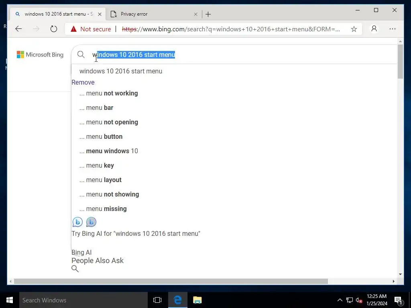
Task: Add this page to favorites
Action: (354, 29)
